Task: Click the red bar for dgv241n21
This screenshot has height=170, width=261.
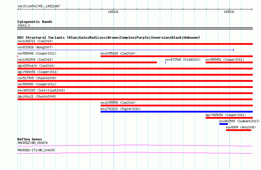Action: tap(135, 99)
